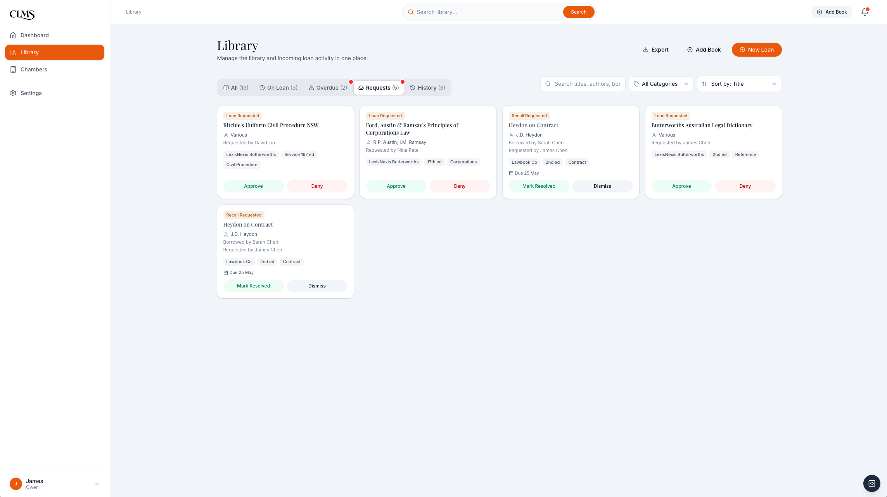Open the notifications bell

coord(865,12)
